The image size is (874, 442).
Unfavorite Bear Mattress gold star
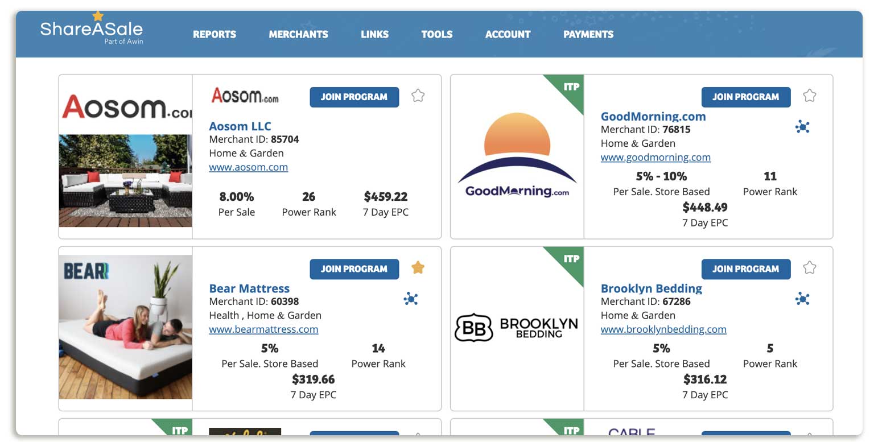tap(418, 267)
